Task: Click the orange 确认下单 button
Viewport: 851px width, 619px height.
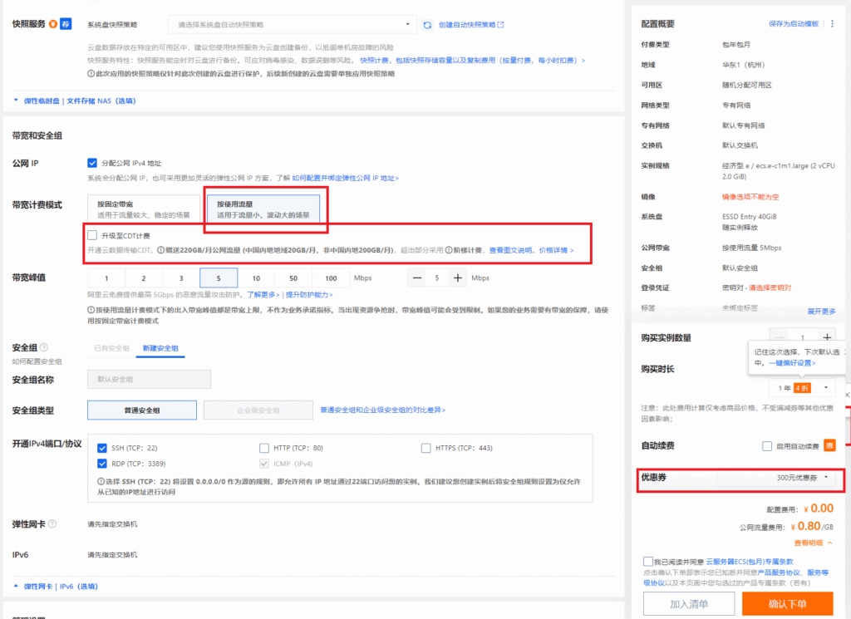Action: pyautogui.click(x=786, y=604)
